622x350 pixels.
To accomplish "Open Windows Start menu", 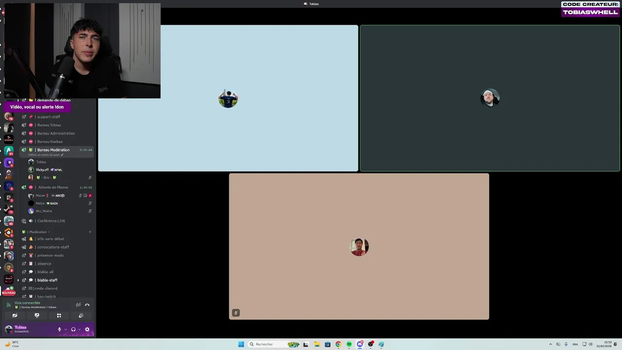I will tap(241, 344).
